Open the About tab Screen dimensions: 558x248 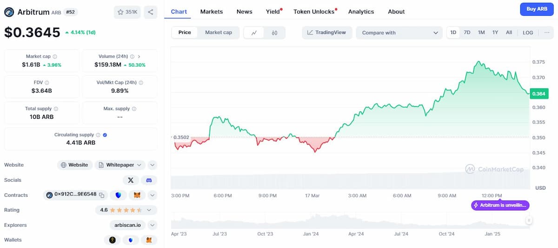coord(396,12)
